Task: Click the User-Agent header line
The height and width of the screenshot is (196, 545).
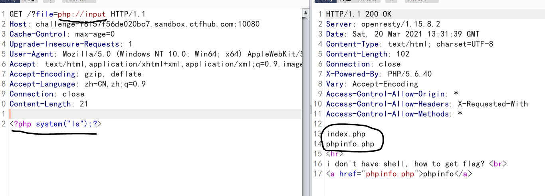Action: (x=156, y=54)
